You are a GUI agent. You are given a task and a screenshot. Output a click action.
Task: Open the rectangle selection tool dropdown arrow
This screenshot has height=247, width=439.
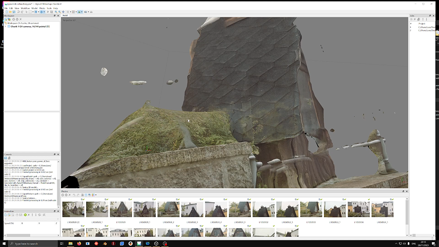click(x=33, y=12)
